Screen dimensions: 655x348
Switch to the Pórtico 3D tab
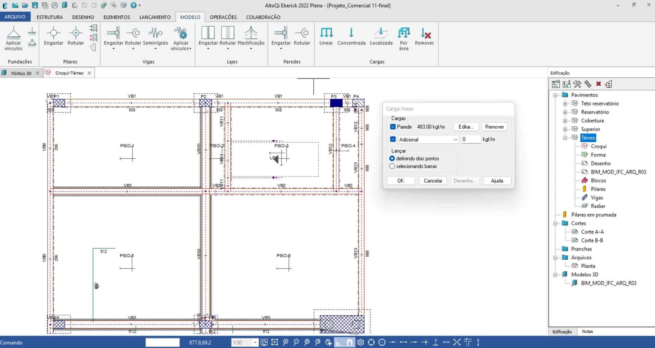21,73
